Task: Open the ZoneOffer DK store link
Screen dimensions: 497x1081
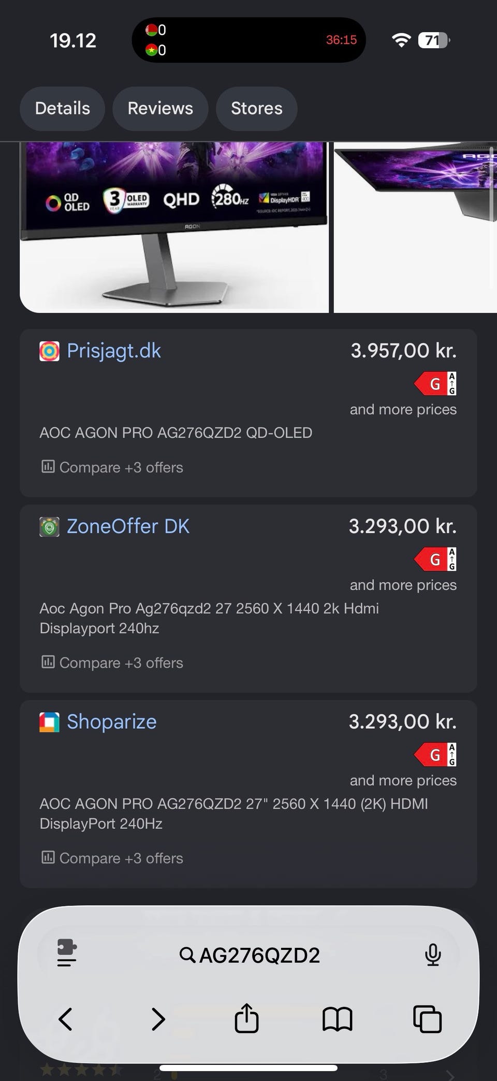Action: pyautogui.click(x=128, y=526)
